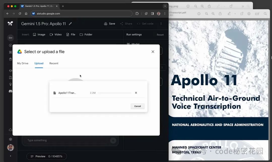The width and height of the screenshot is (272, 162).
Task: Insert an Image
Action: pos(39,34)
